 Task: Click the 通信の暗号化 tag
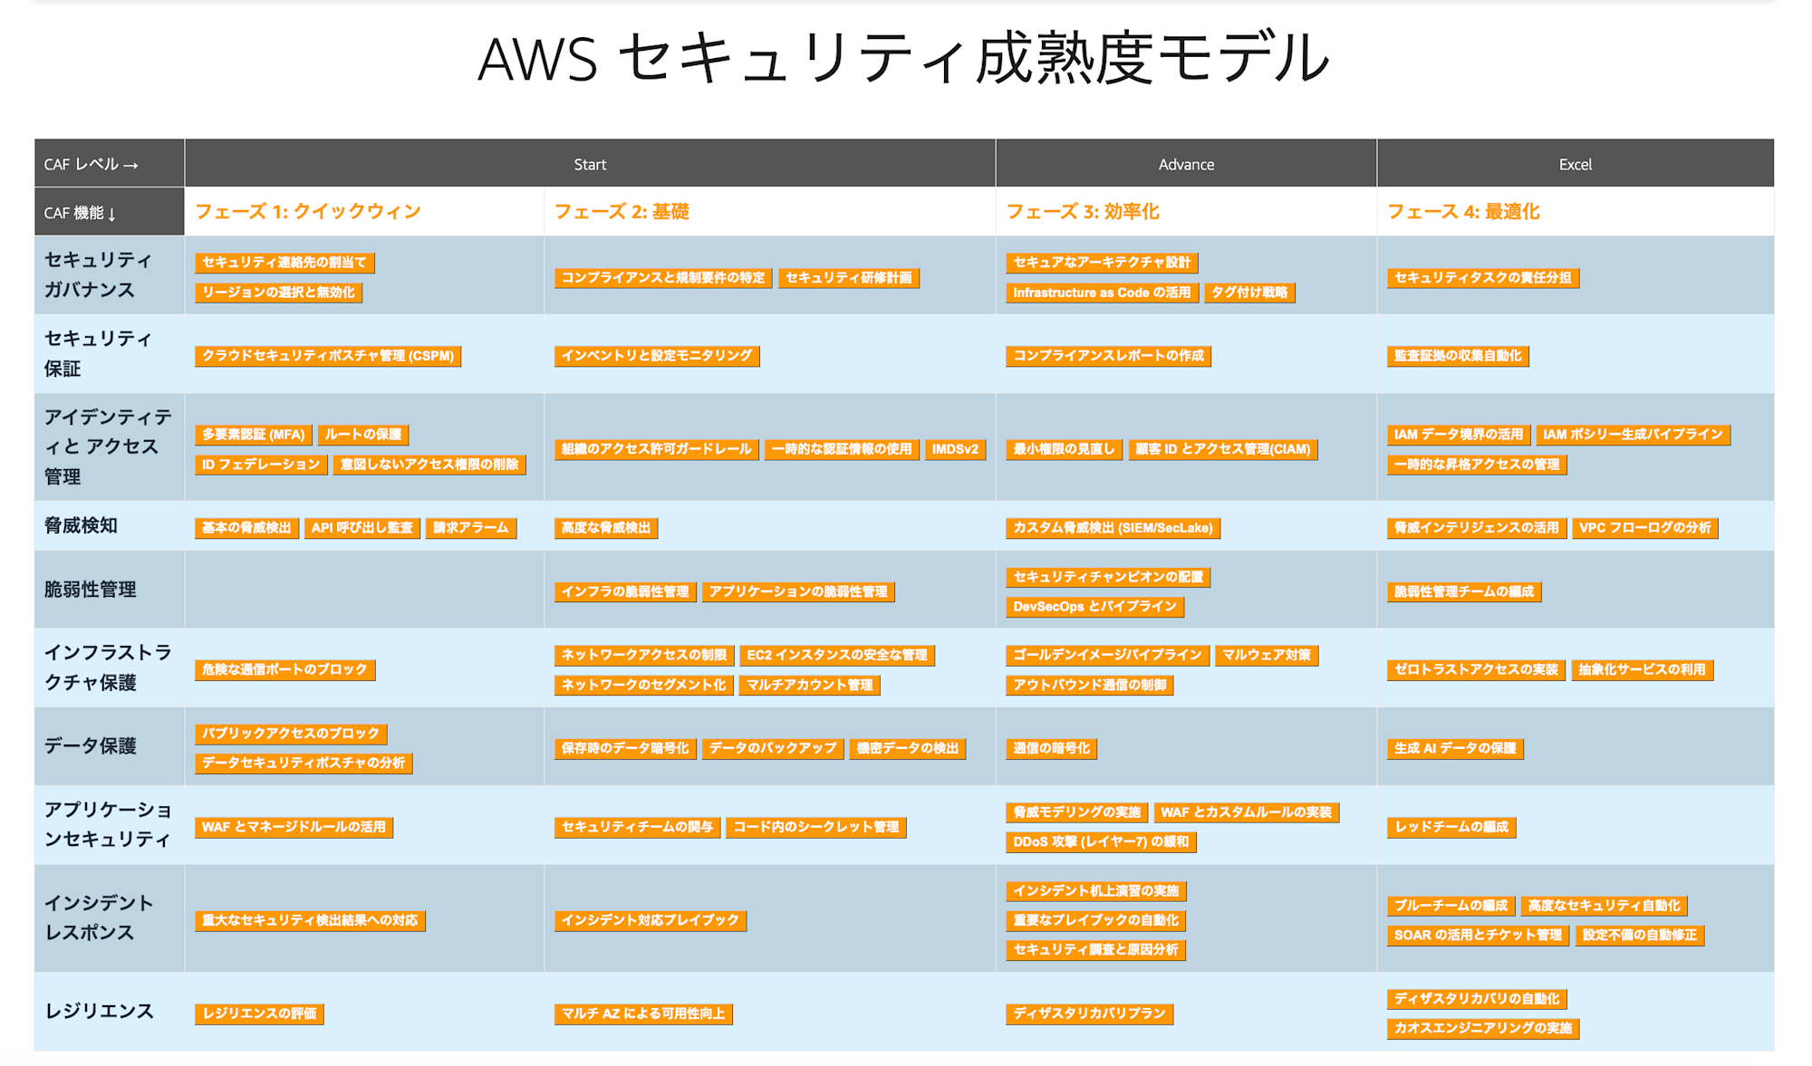[1052, 749]
